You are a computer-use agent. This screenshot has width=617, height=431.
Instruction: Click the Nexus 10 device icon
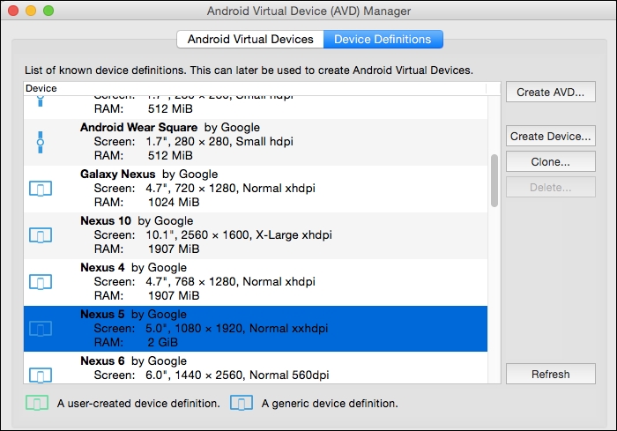(41, 235)
